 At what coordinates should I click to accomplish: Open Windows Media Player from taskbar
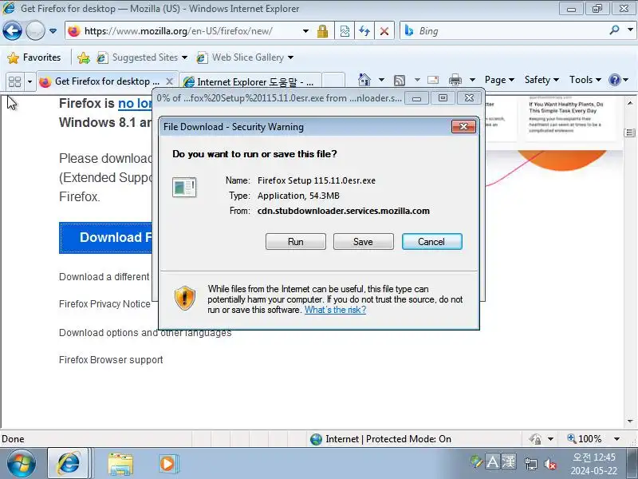tap(168, 464)
